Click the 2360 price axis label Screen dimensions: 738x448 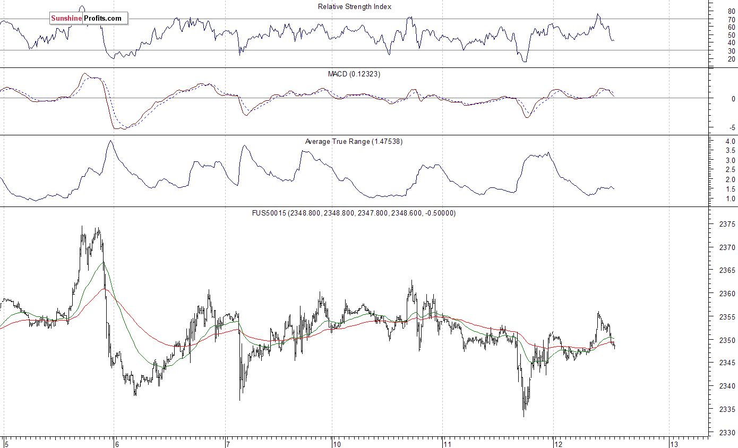728,294
